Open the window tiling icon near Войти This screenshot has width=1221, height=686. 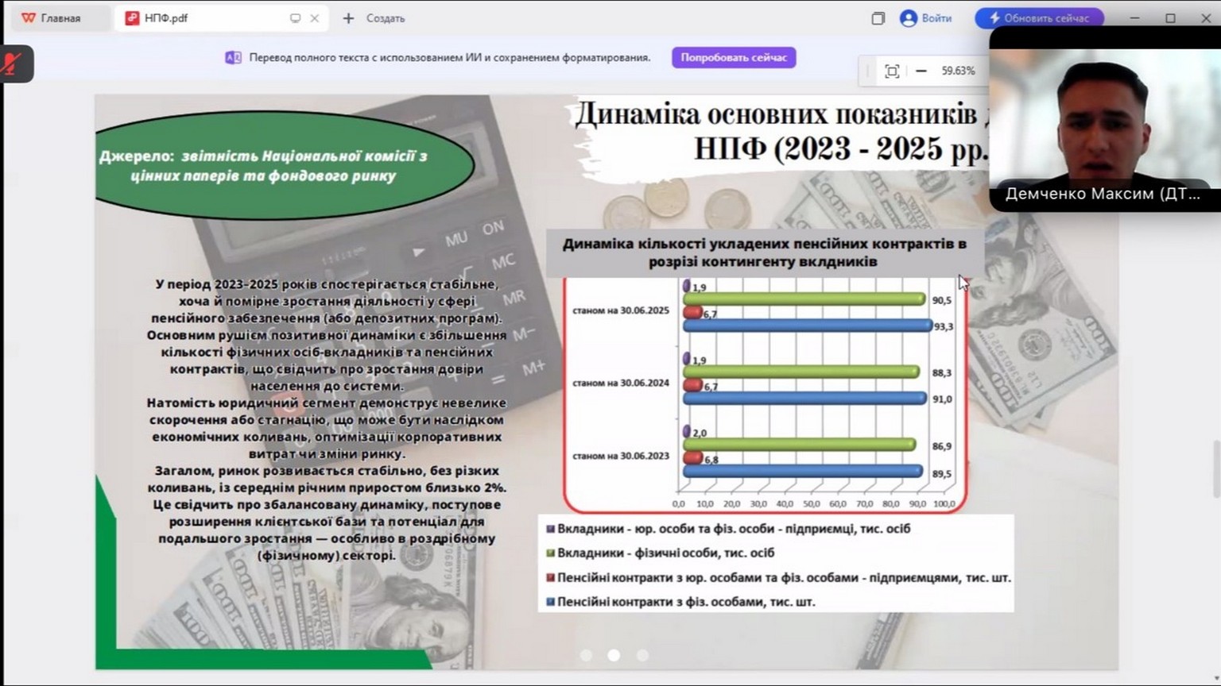pyautogui.click(x=878, y=18)
